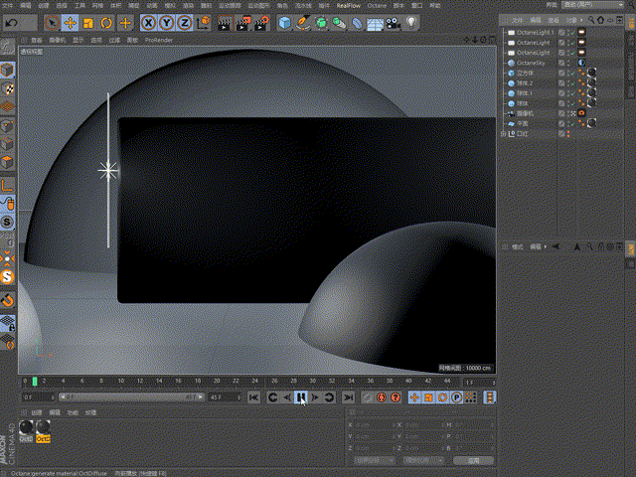The width and height of the screenshot is (636, 477).
Task: Toggle the Y axis lock
Action: click(x=166, y=23)
